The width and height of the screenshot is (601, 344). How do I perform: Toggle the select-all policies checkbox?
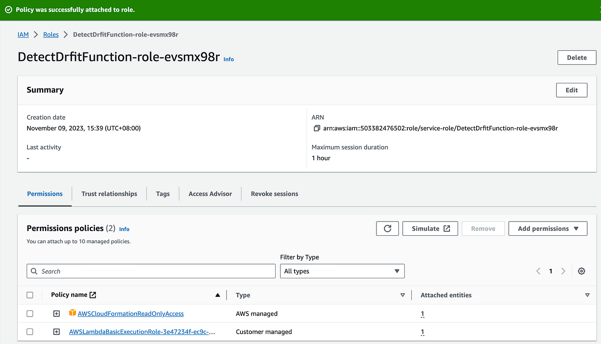click(x=30, y=295)
